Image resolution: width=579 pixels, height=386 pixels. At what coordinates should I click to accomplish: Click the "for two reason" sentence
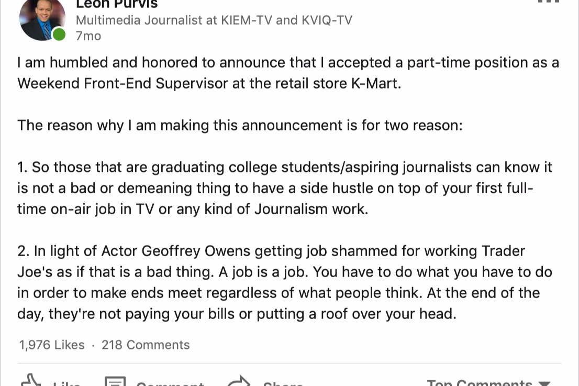pos(240,125)
